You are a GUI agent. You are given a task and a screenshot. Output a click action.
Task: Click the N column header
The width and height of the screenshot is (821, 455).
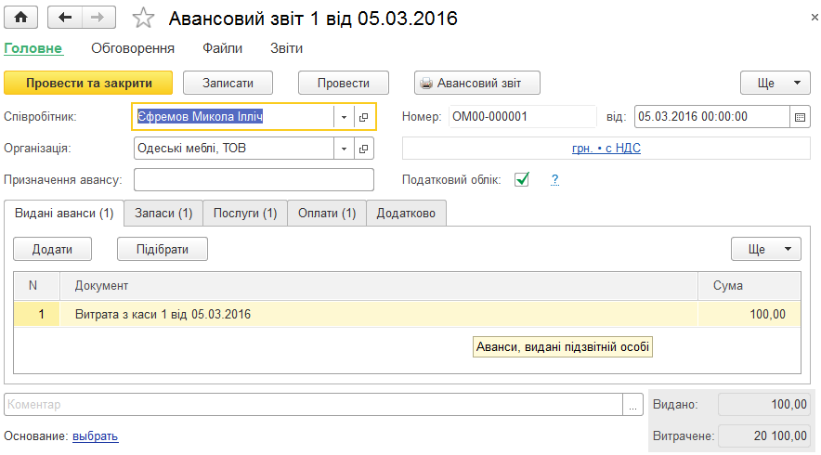(36, 286)
